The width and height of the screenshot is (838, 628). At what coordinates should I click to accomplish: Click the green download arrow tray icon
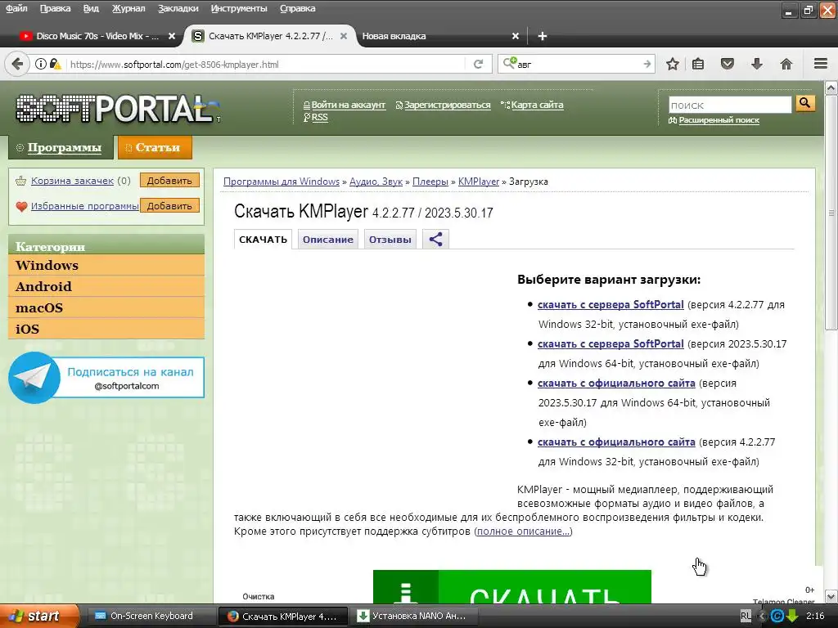tap(792, 616)
